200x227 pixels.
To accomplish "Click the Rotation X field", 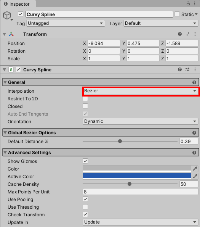I will coord(104,51).
